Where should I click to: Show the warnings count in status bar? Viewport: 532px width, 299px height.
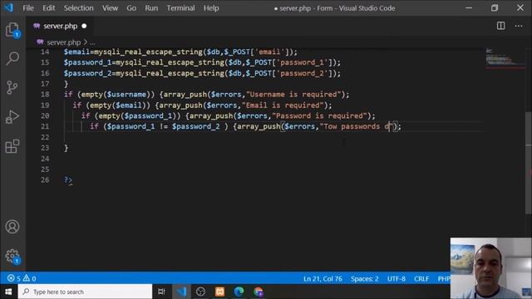(x=30, y=279)
